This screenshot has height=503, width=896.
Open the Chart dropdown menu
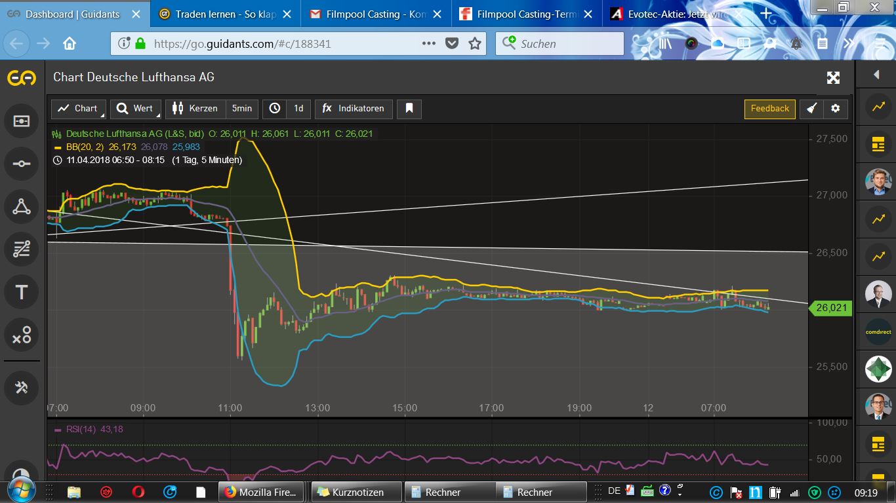pos(79,109)
